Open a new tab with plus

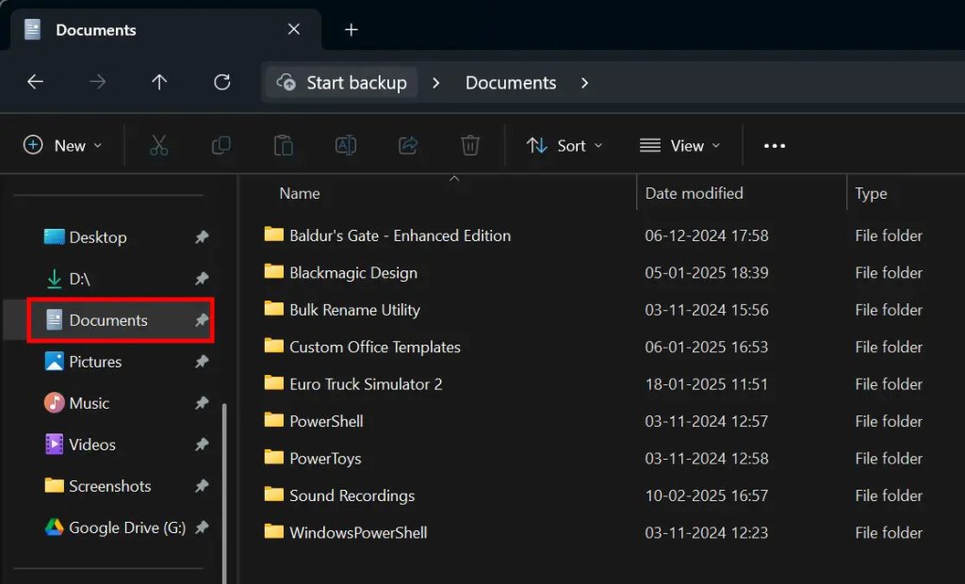coord(351,29)
